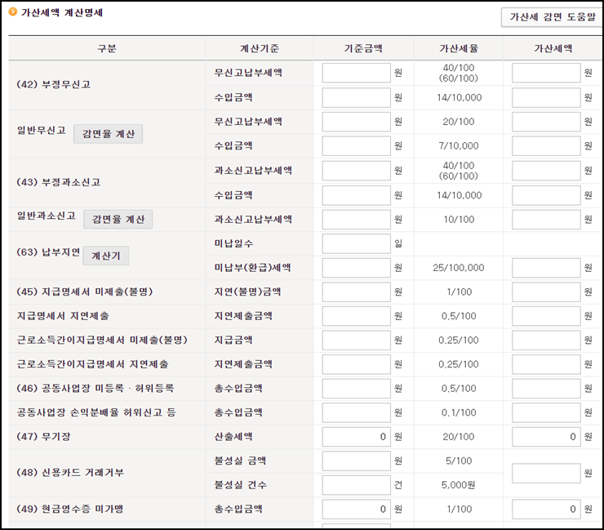Focus 가산세액 field for 부정과소신고 수입금액
This screenshot has width=604, height=530.
(x=546, y=195)
